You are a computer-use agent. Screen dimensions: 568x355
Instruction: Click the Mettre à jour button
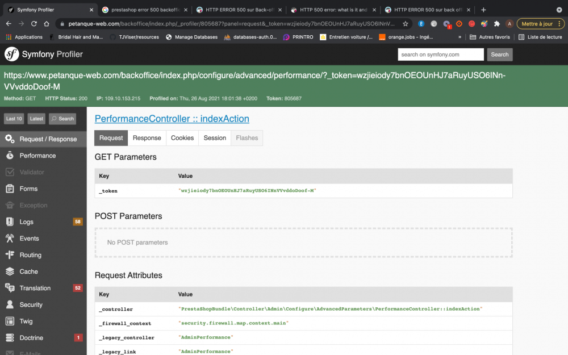(x=540, y=24)
